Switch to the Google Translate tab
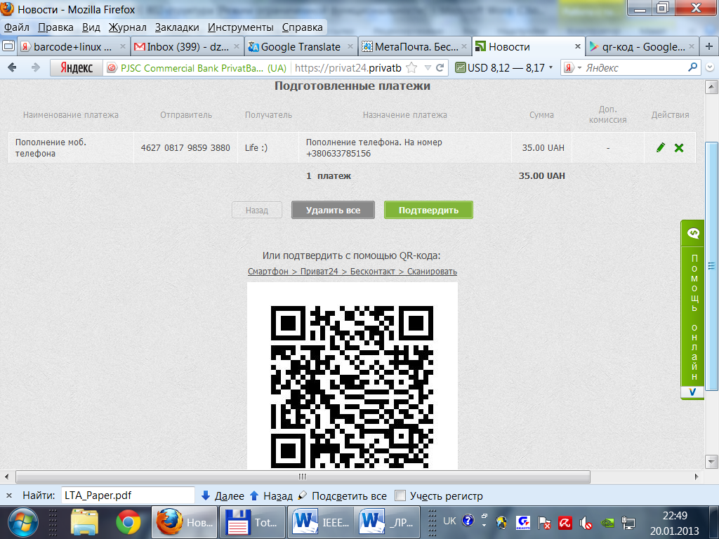 (x=301, y=46)
